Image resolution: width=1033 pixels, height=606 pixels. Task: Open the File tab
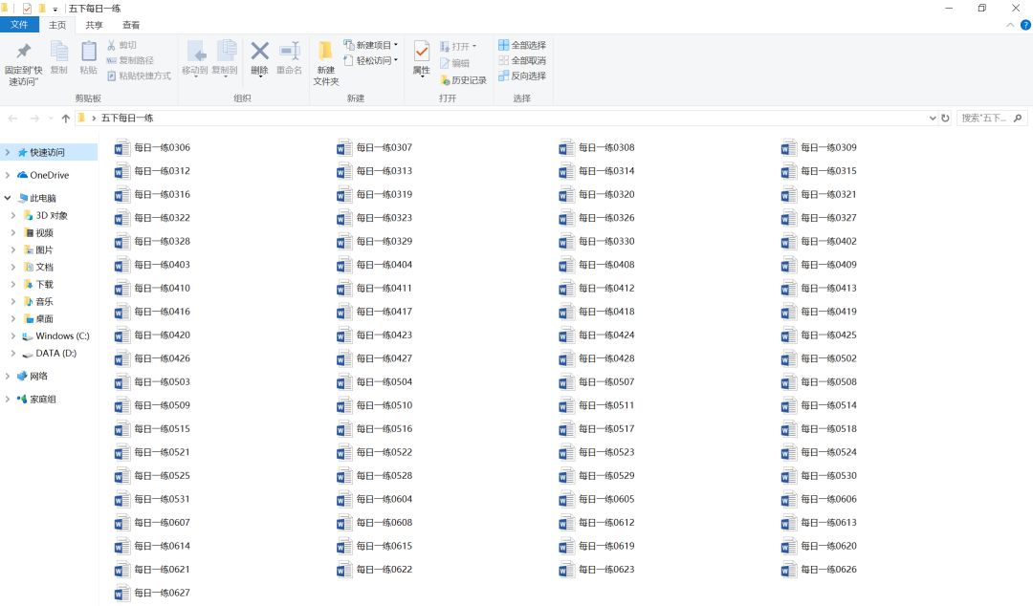(x=20, y=24)
